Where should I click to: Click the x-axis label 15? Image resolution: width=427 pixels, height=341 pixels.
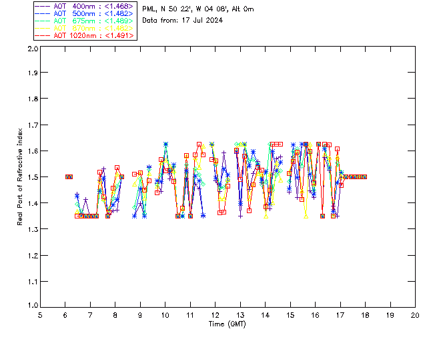pyautogui.click(x=290, y=315)
